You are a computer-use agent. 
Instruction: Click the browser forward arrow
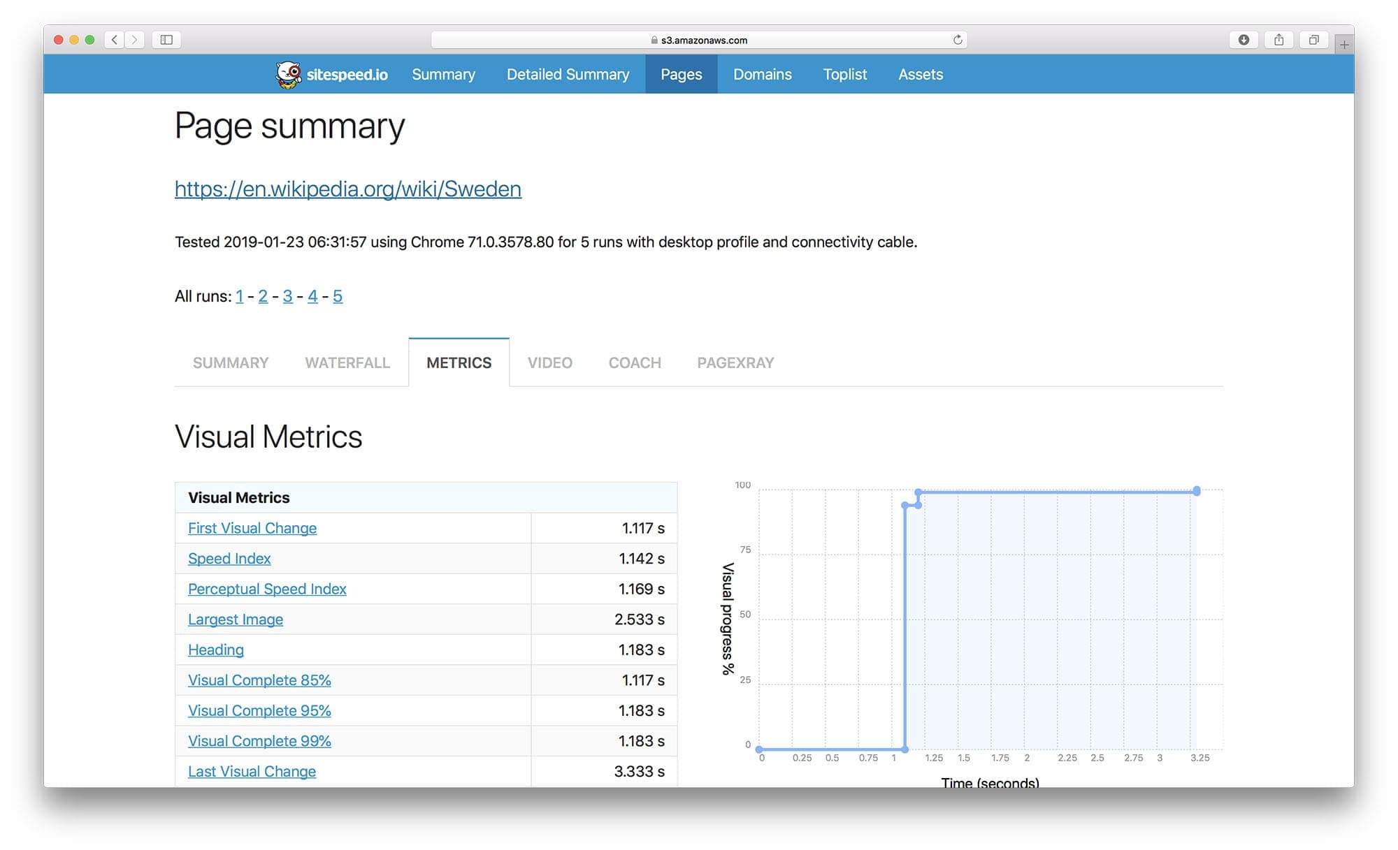coord(135,40)
